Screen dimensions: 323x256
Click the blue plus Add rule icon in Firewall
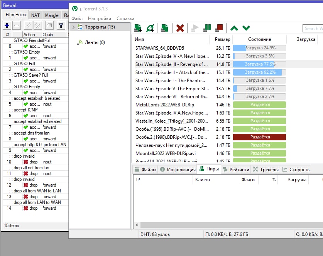point(7,25)
